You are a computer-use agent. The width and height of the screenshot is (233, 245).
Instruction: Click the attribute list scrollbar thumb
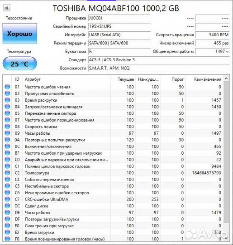[226, 152]
